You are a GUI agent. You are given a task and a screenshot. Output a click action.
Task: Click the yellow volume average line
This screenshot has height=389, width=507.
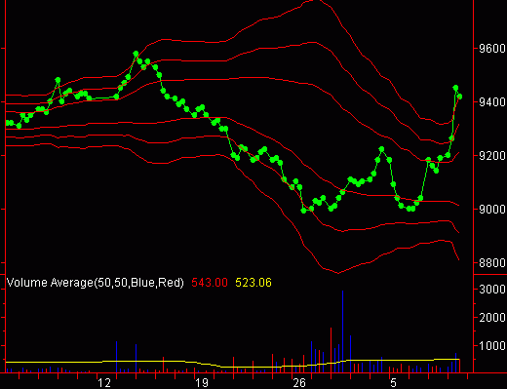[227, 367]
